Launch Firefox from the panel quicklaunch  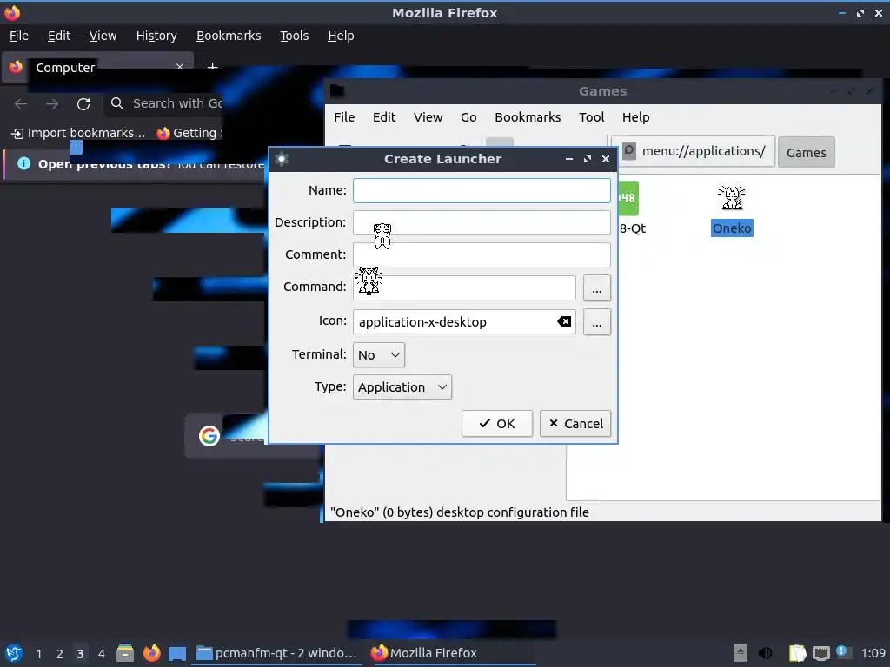(151, 653)
